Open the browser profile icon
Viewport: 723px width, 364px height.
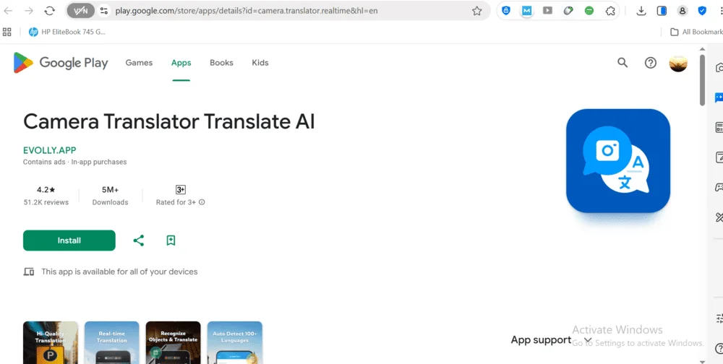[x=683, y=11]
